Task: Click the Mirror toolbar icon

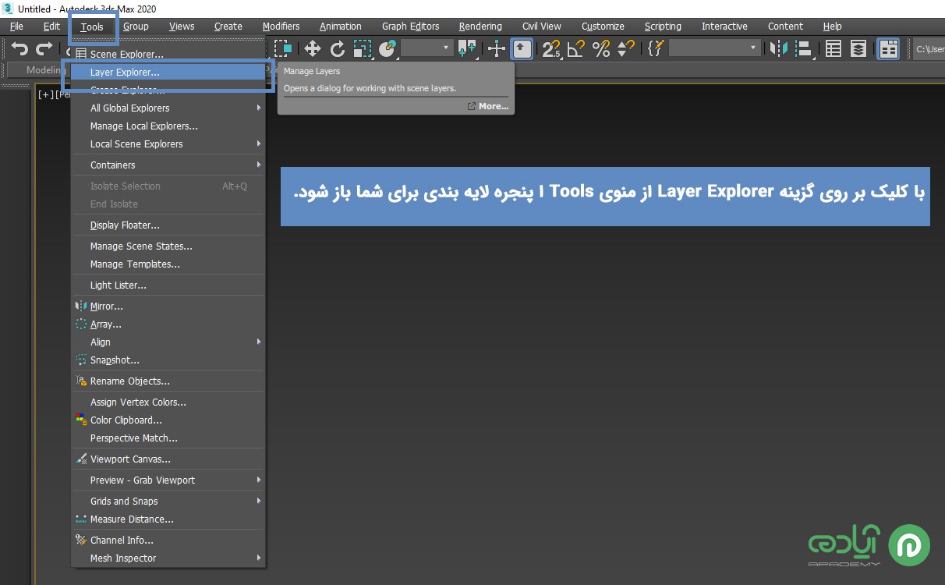Action: [778, 49]
